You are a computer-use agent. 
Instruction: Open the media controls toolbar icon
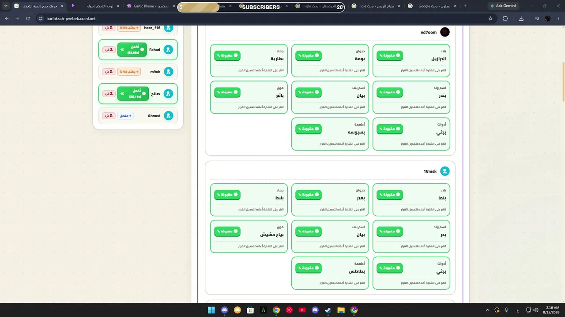537,18
